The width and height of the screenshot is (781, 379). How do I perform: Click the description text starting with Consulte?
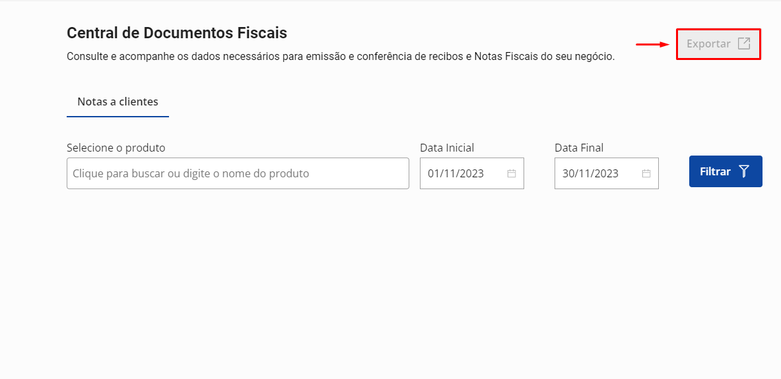pos(264,57)
